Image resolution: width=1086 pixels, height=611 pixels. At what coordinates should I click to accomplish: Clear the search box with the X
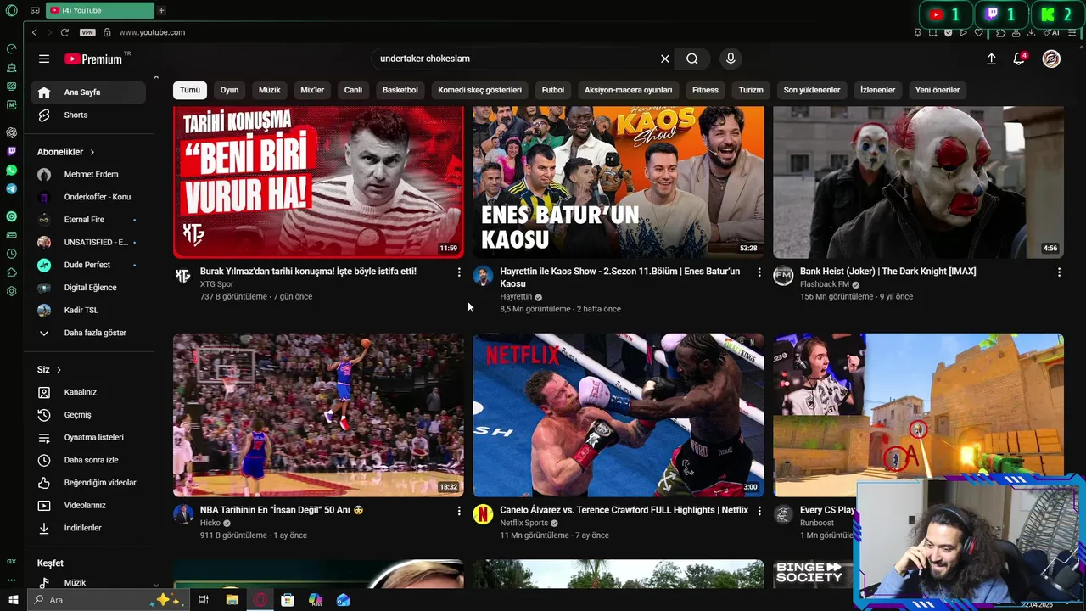[x=665, y=59]
